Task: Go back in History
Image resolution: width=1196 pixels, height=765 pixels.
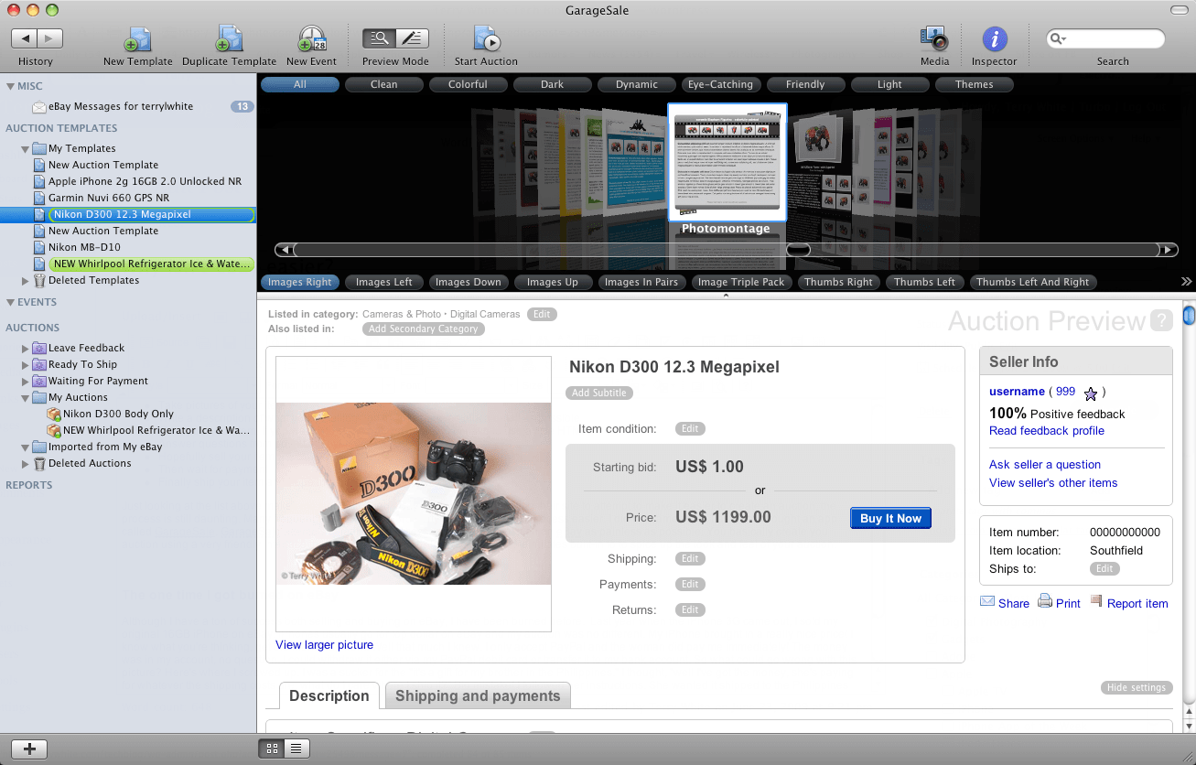Action: (x=25, y=38)
